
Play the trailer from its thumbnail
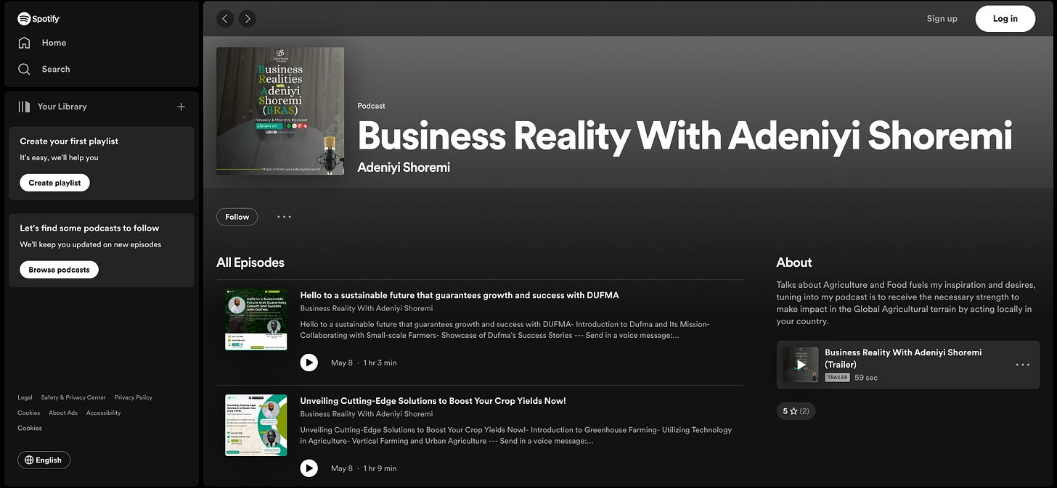(x=801, y=365)
